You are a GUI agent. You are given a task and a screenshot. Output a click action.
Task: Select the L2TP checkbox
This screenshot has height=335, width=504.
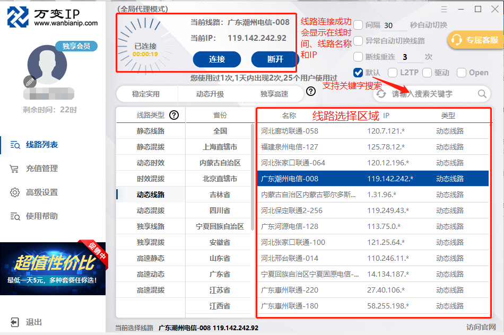[393, 73]
